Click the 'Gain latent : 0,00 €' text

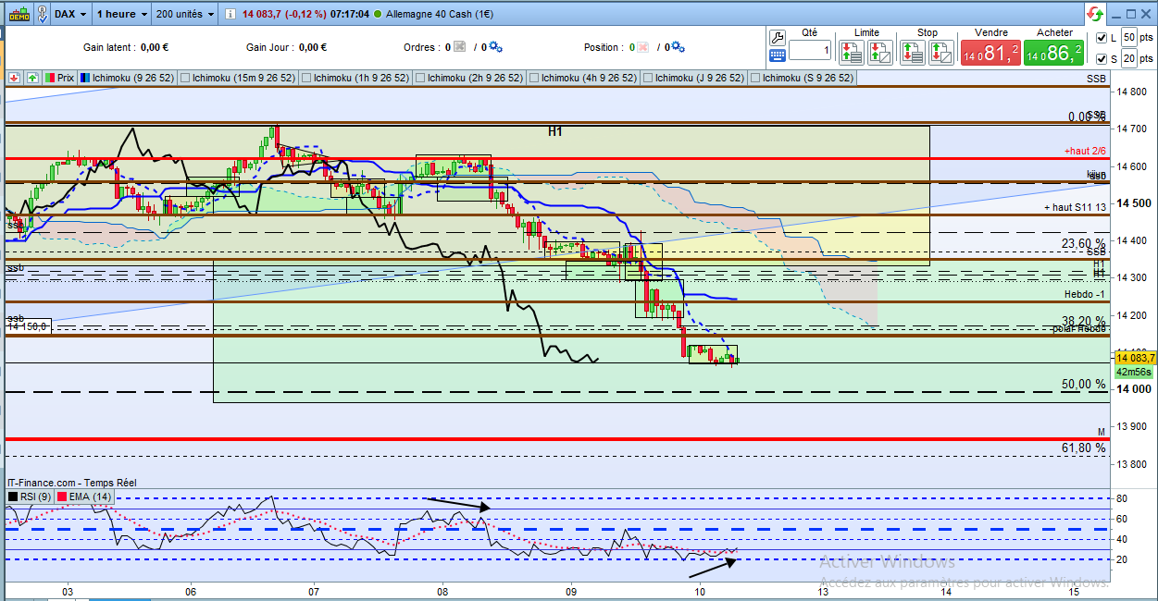(127, 47)
